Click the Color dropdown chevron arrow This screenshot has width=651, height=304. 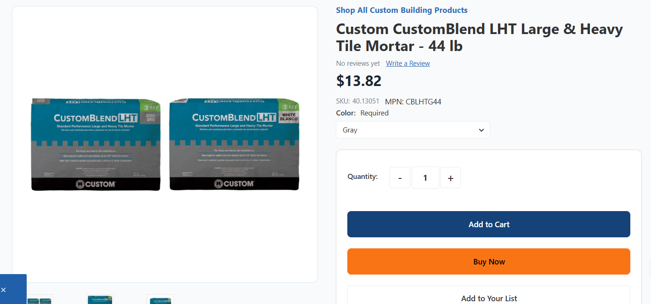click(x=481, y=130)
